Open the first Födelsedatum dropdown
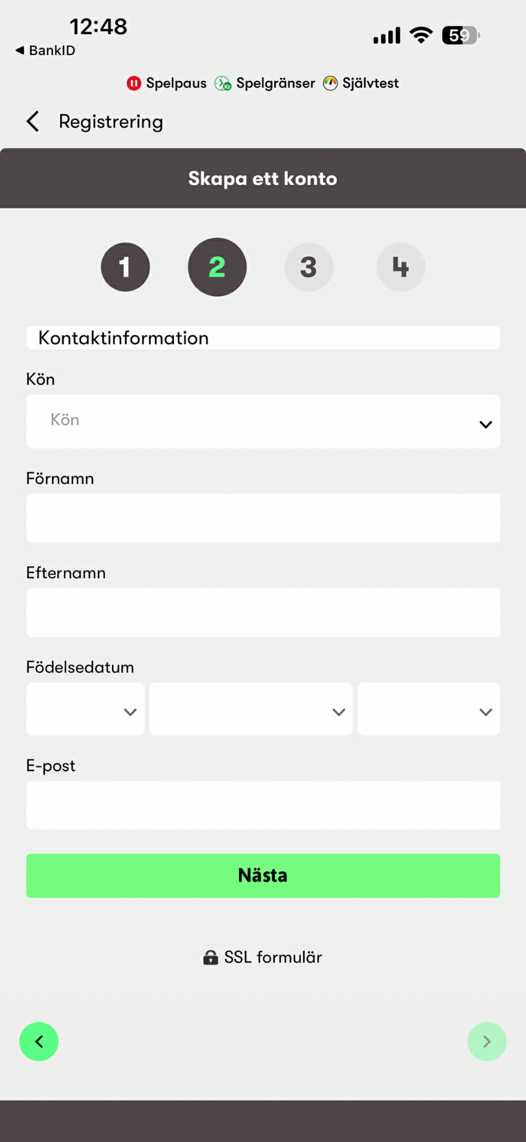This screenshot has width=526, height=1142. point(85,709)
